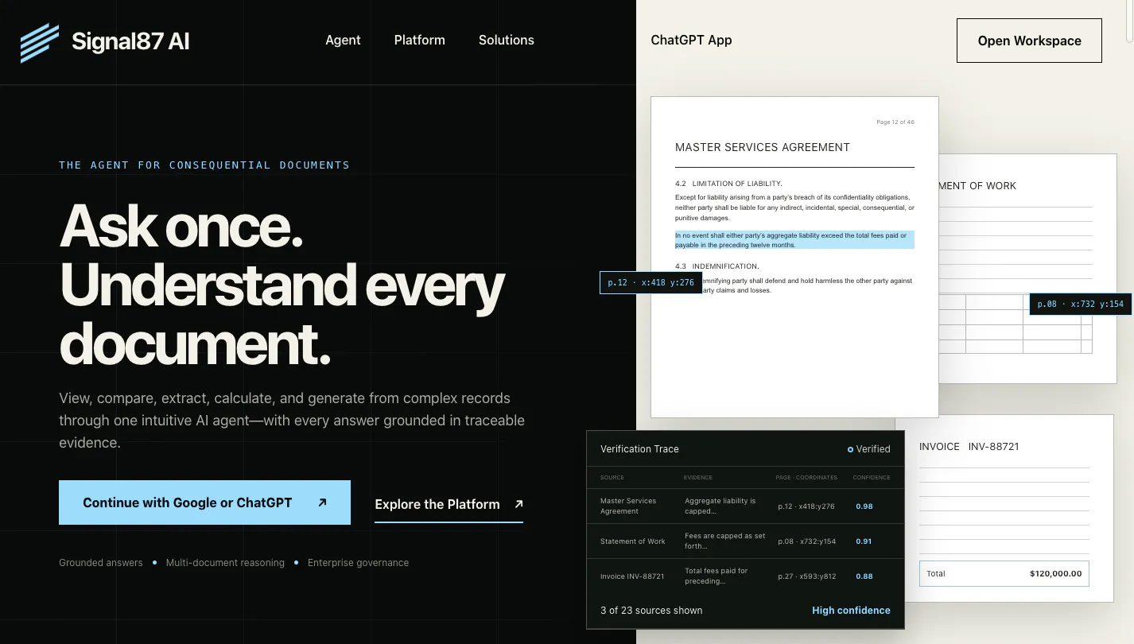Click the highlighted aggregate liability clause
This screenshot has width=1134, height=644.
point(794,240)
